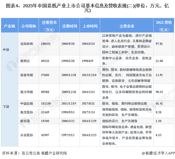Click registered capital value 69526
The height and width of the screenshot is (159, 175).
(45, 61)
